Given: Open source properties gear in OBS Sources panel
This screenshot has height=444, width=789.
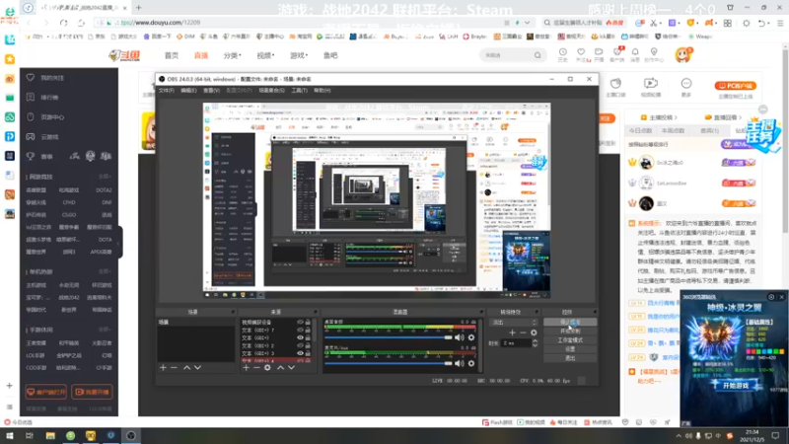Looking at the screenshot, I should coord(267,367).
